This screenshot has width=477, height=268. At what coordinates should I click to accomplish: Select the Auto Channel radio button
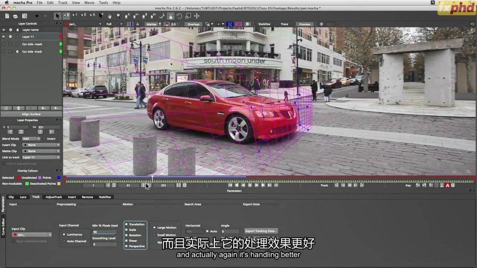pos(64,241)
